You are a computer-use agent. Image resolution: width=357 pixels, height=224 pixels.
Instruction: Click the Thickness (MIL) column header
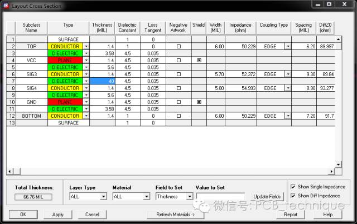click(102, 28)
